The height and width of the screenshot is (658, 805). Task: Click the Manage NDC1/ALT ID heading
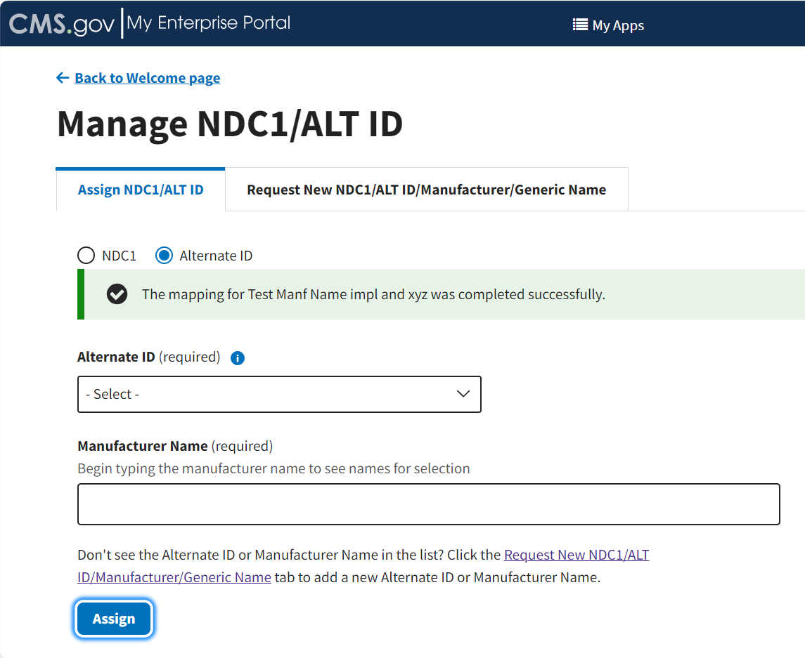tap(230, 124)
